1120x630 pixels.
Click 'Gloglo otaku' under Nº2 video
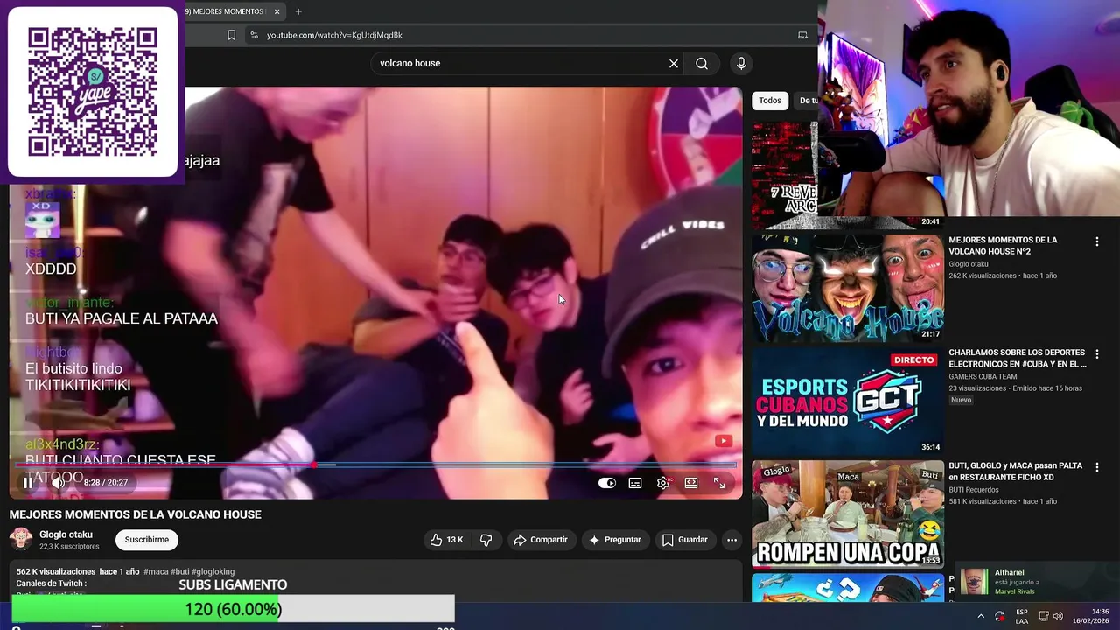tap(969, 264)
